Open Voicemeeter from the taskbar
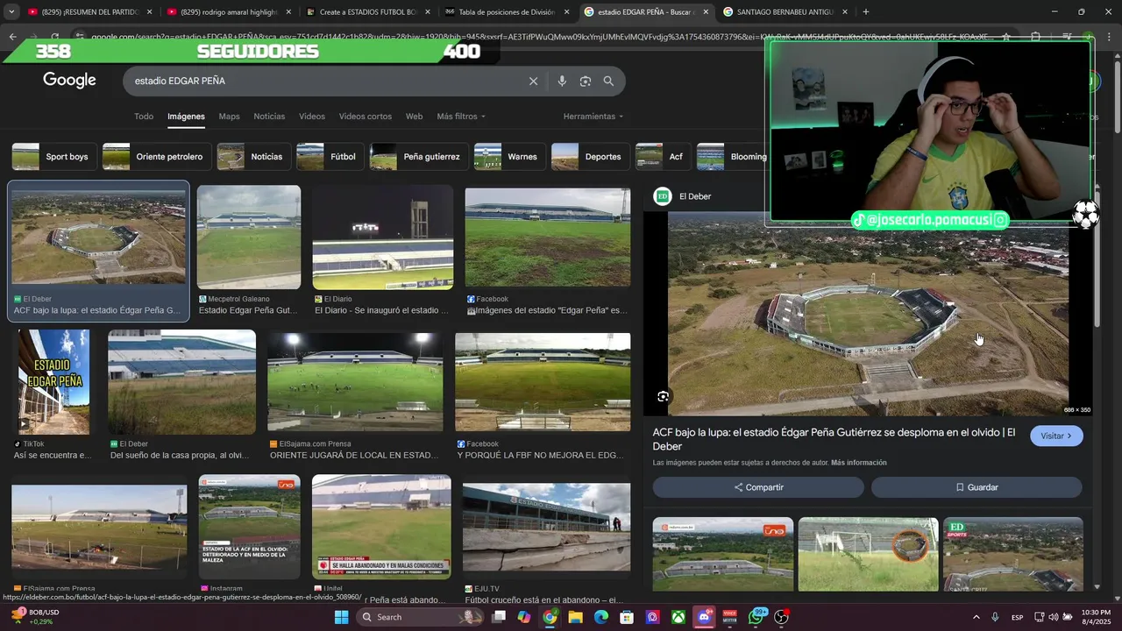Screen dimensions: 1122x631 729,617
